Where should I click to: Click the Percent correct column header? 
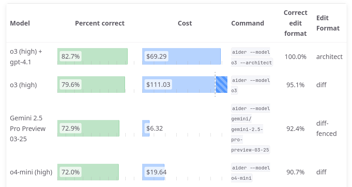[x=100, y=23]
